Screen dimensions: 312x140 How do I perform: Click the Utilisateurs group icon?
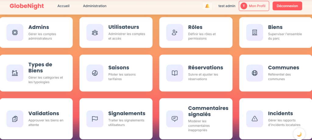click(94, 33)
